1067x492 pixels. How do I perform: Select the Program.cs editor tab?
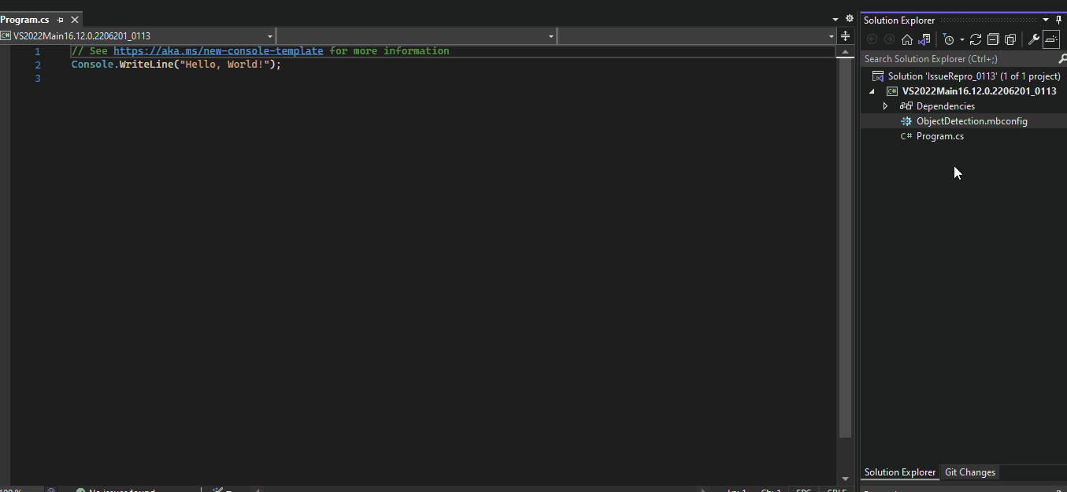click(25, 19)
